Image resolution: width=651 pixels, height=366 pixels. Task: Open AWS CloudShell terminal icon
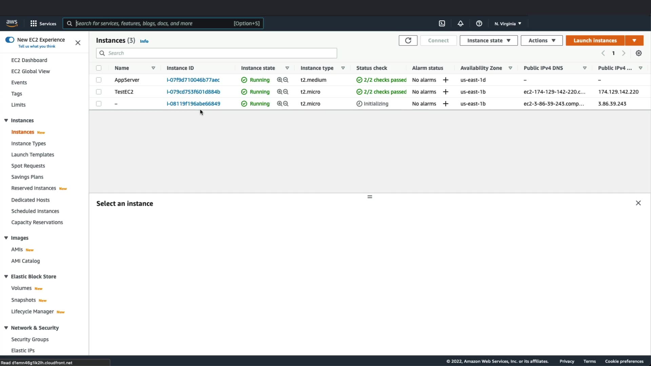coord(442,23)
